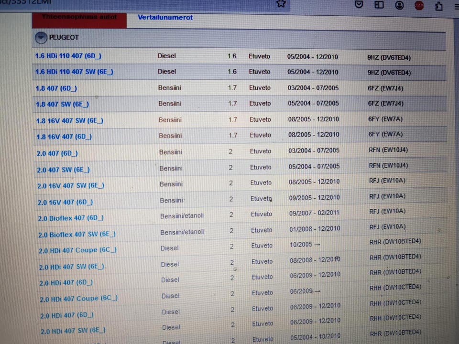
Task: Open the 2.0 407 (6D_) link
Action: [x=57, y=153]
